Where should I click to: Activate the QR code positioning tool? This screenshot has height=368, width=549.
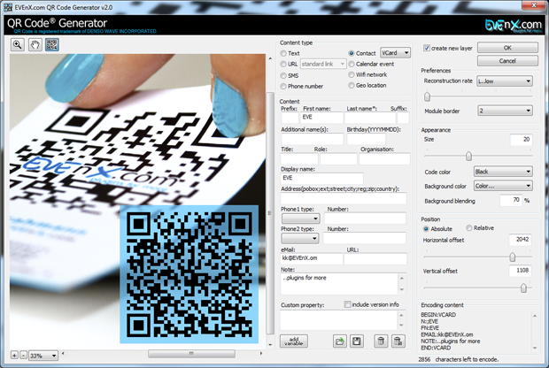[x=52, y=45]
